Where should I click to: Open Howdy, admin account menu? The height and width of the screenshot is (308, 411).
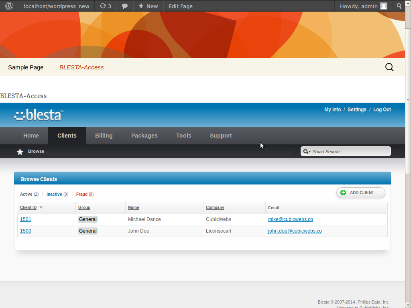[364, 6]
